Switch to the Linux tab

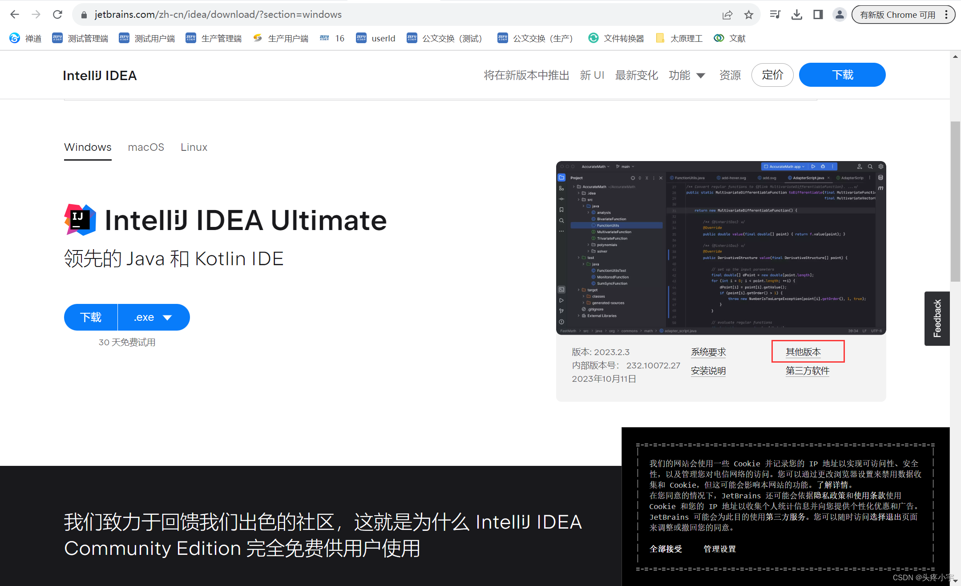pyautogui.click(x=194, y=147)
